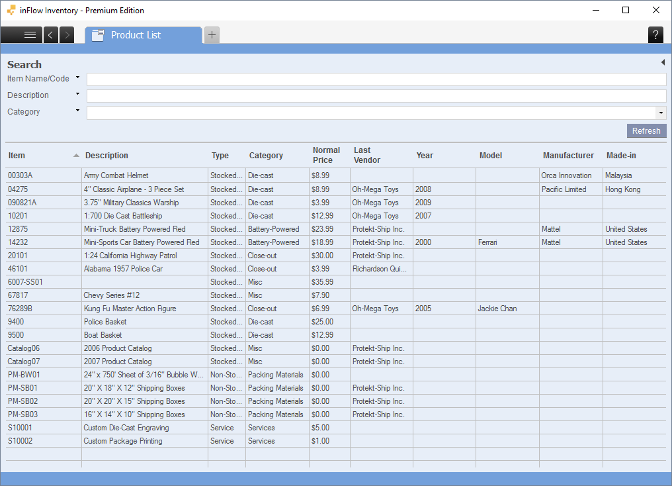The height and width of the screenshot is (486, 672).
Task: Select 1:24 California Highway Patrol
Action: coord(130,256)
